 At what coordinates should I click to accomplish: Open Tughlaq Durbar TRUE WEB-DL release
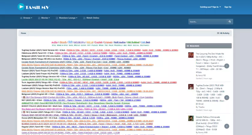point(210,95)
